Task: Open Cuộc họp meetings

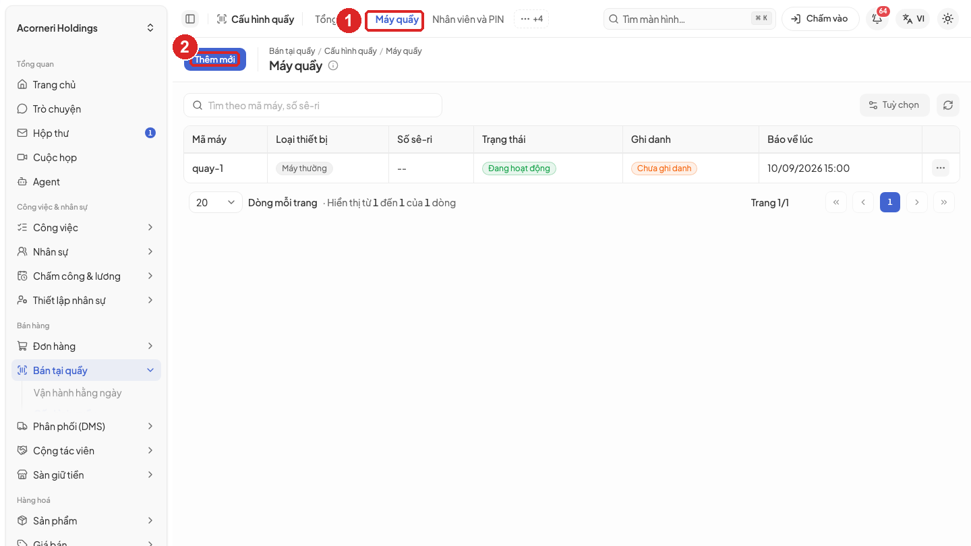Action: point(86,158)
